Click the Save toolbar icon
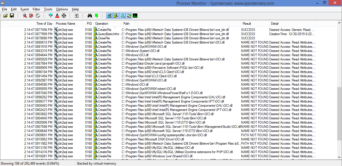Image resolution: width=342 pixels, height=166 pixels. point(12,16)
